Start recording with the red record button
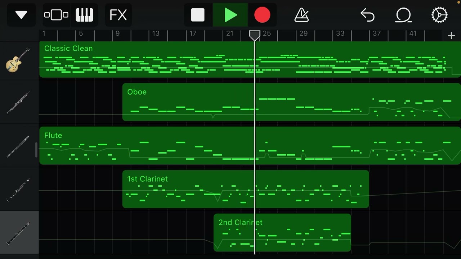Screen dimensions: 461x259 [x=262, y=15]
